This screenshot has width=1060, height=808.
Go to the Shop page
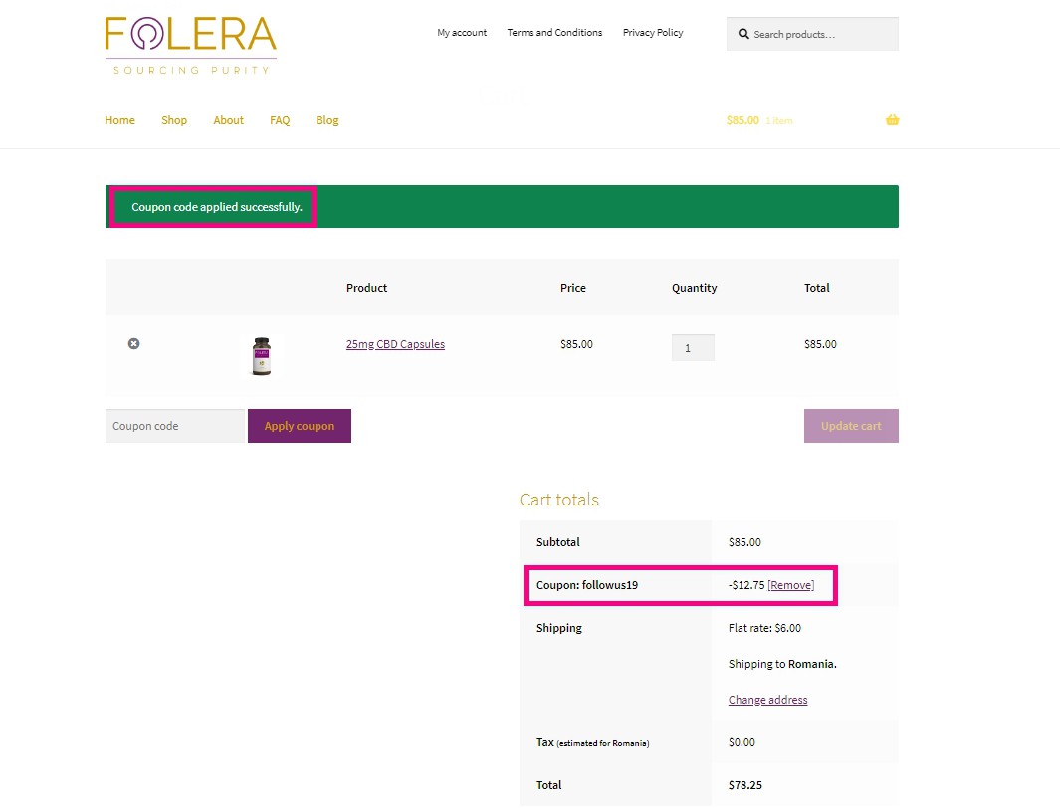[174, 120]
